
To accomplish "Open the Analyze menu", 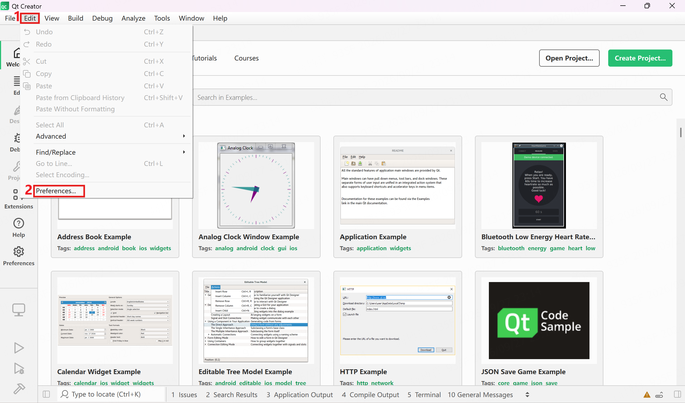I will [x=134, y=18].
